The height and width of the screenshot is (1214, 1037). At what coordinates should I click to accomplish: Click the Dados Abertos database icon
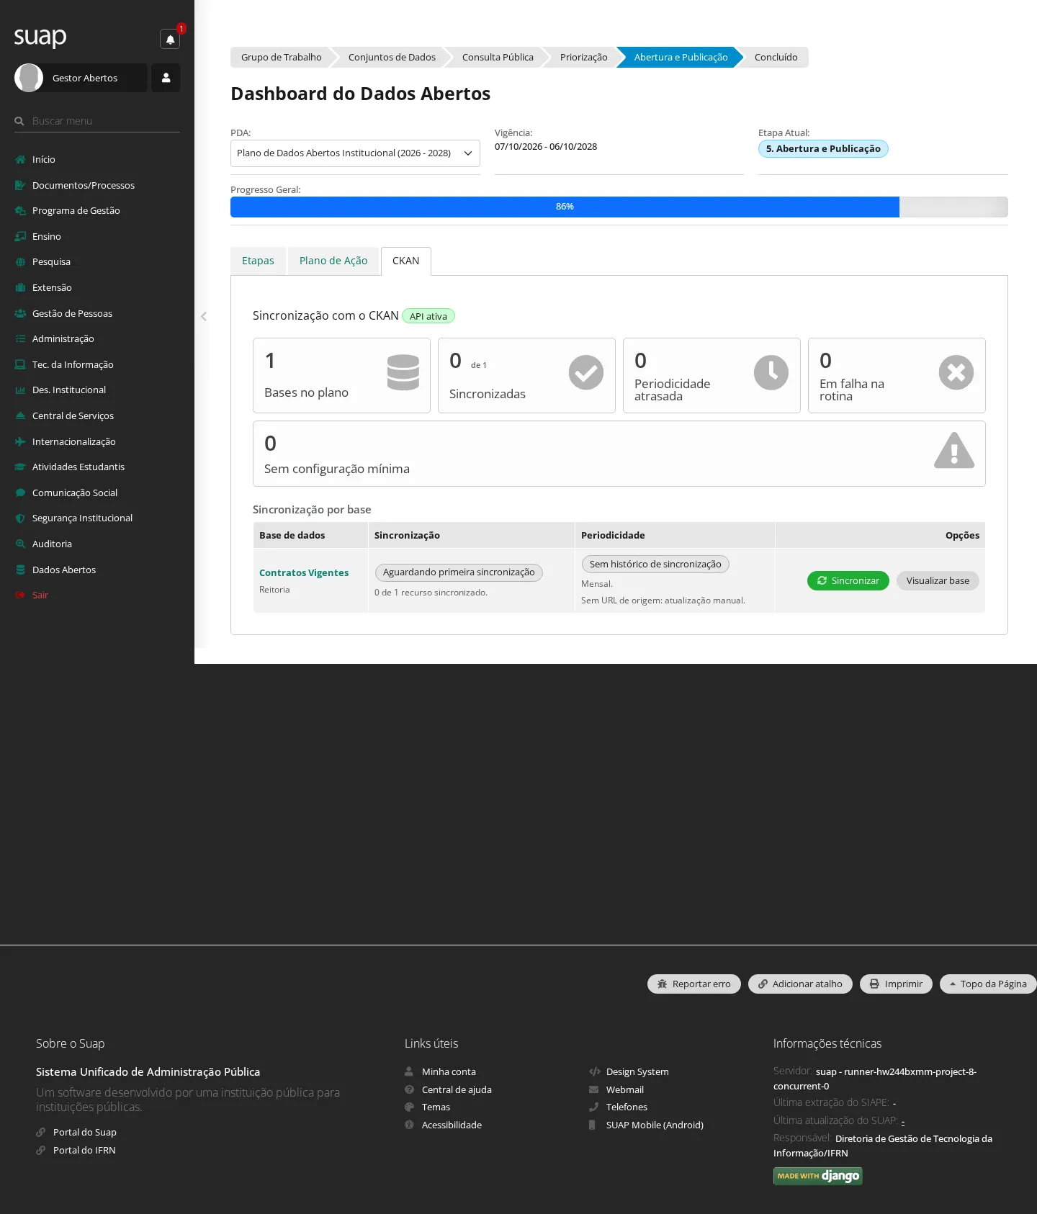pyautogui.click(x=20, y=570)
